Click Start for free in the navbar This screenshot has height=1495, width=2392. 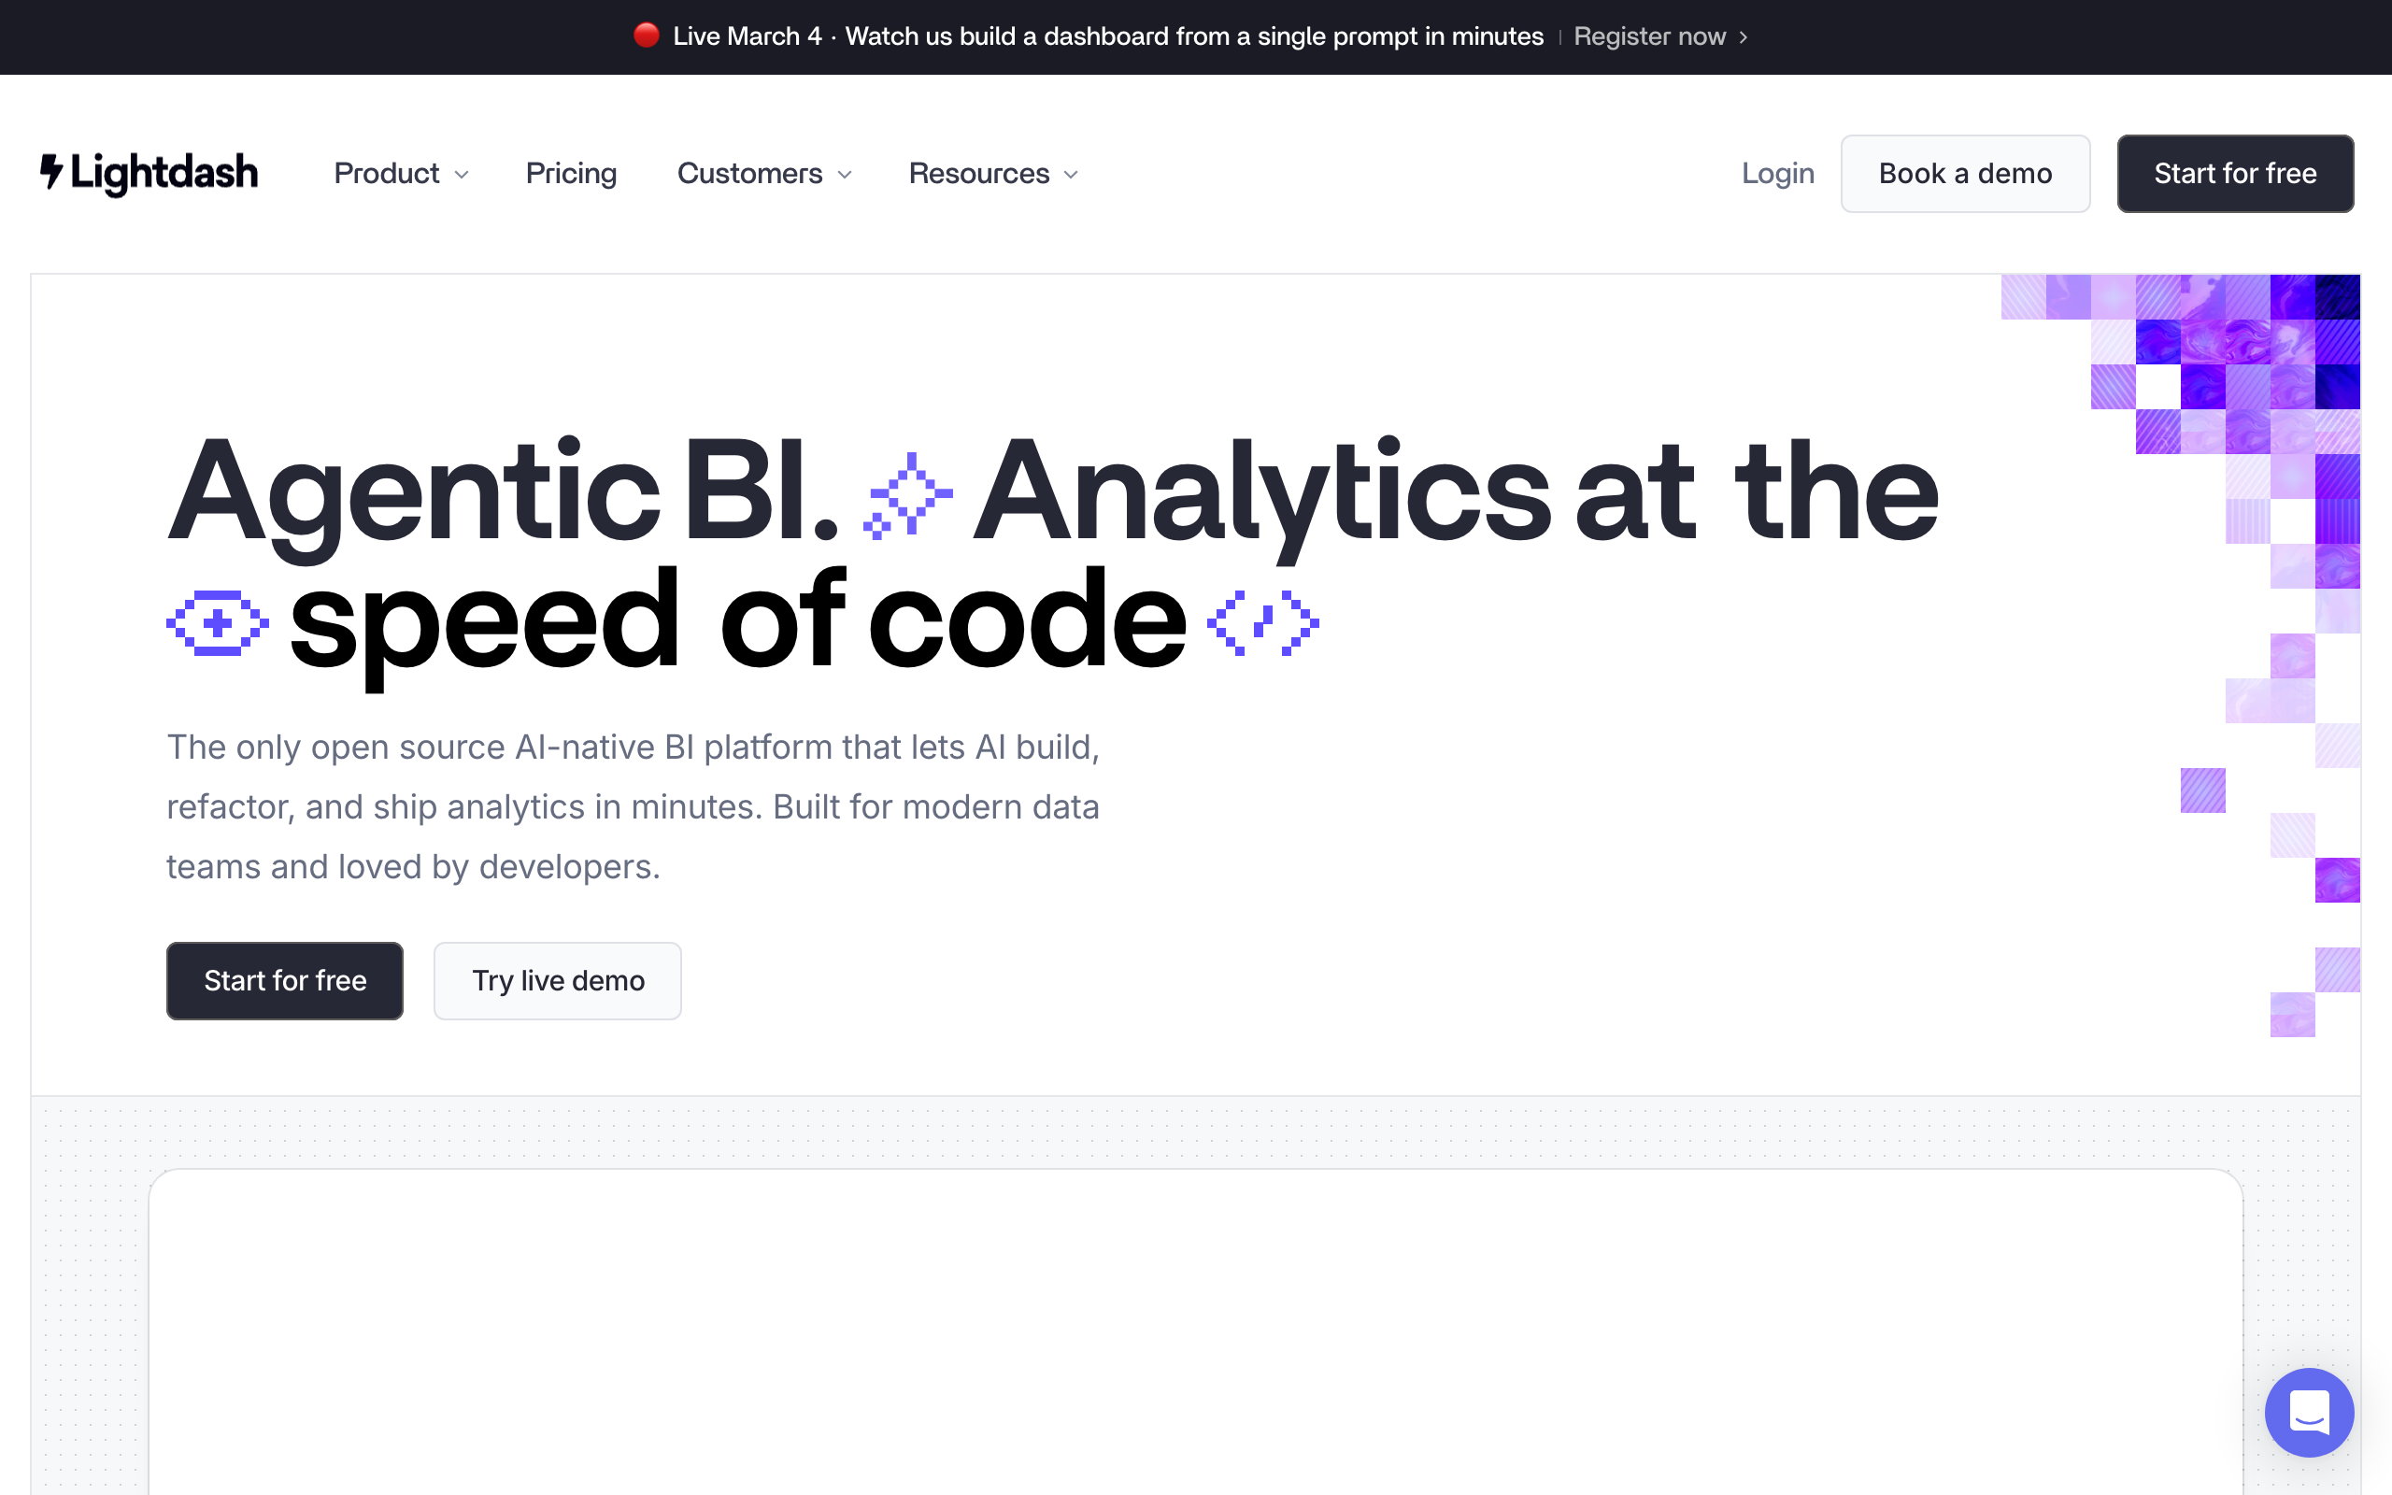pos(2235,173)
